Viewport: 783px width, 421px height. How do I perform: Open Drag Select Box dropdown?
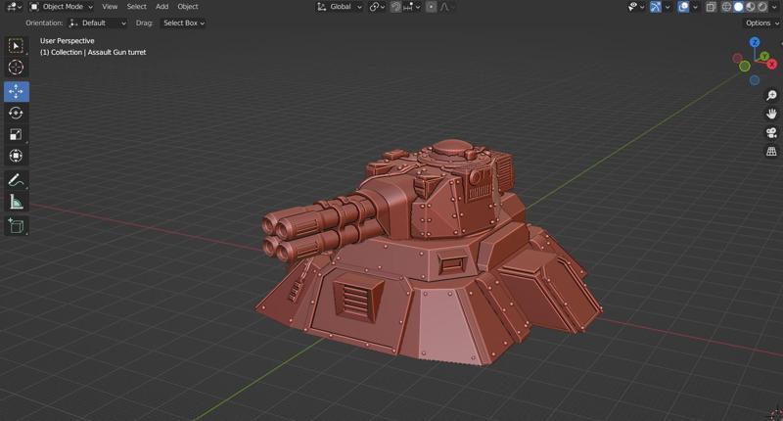tap(183, 23)
